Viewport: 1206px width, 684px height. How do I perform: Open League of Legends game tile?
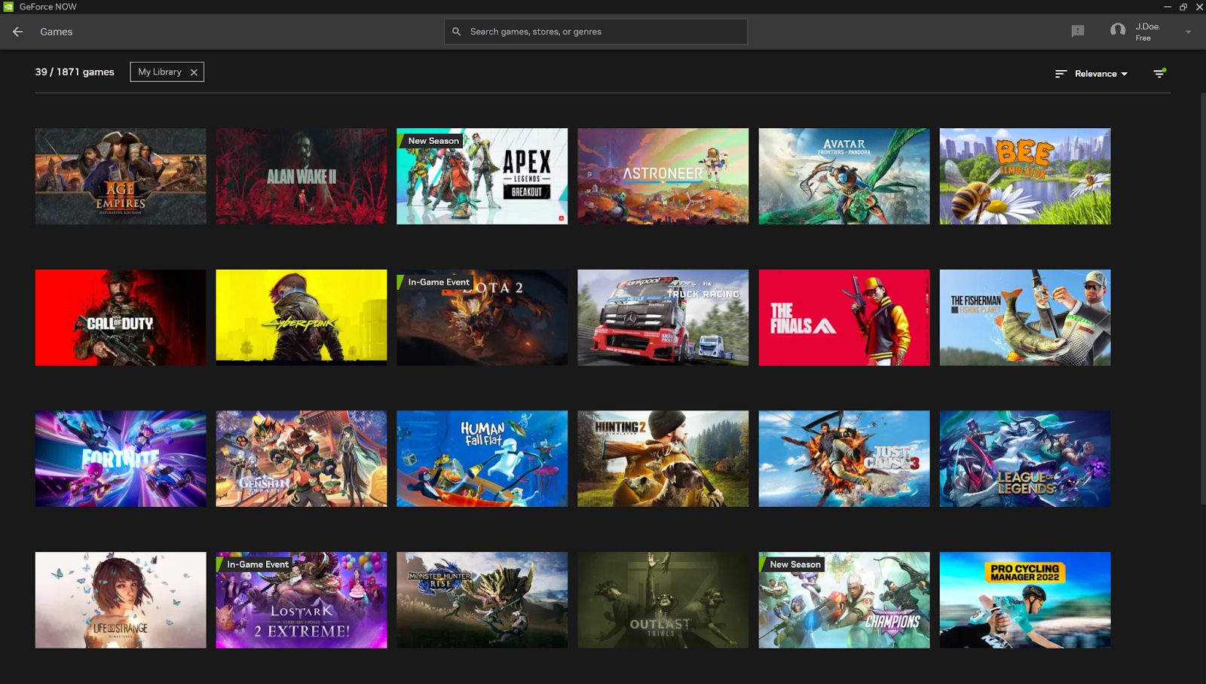point(1025,459)
